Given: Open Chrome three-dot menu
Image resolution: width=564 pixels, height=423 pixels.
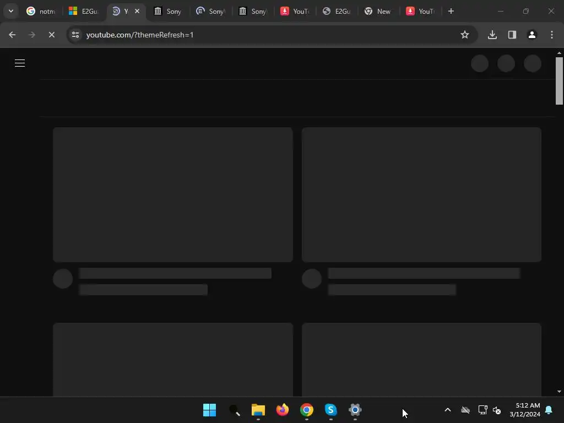Looking at the screenshot, I should pos(552,35).
